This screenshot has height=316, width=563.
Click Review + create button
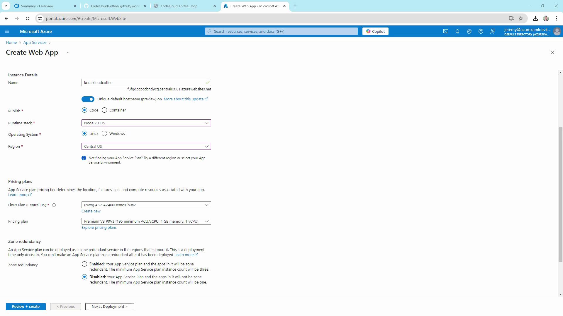[26, 306]
